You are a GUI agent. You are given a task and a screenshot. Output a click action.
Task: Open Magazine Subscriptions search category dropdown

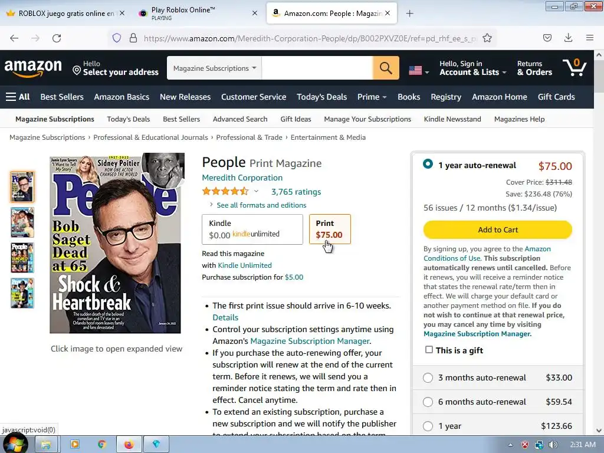point(214,68)
